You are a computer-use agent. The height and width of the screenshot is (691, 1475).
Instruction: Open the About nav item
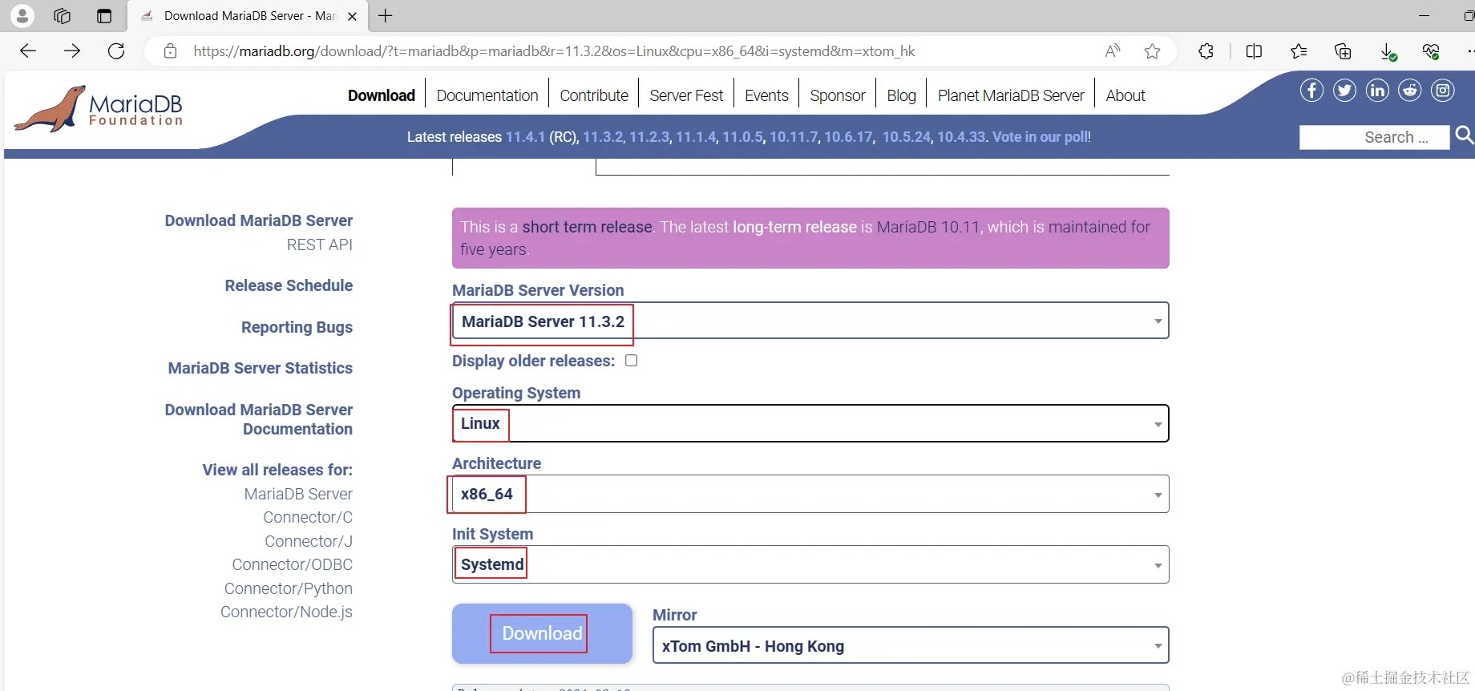(x=1125, y=95)
